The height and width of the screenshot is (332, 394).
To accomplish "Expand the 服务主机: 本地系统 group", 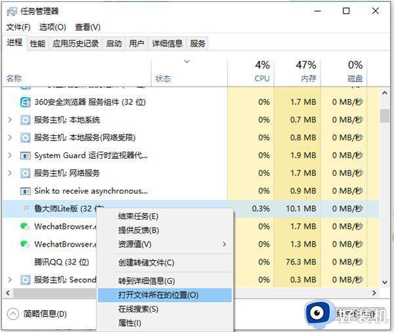I will pos(10,120).
